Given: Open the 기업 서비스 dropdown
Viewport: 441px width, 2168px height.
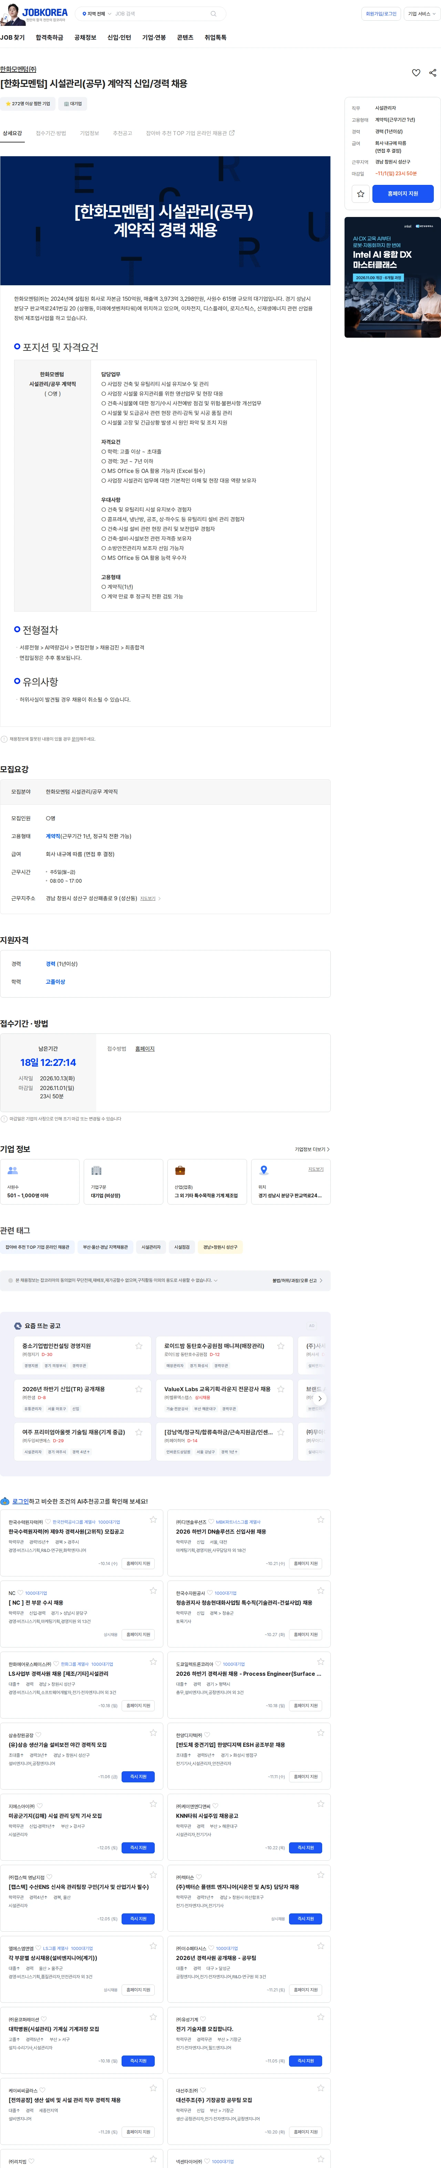Looking at the screenshot, I should point(422,13).
